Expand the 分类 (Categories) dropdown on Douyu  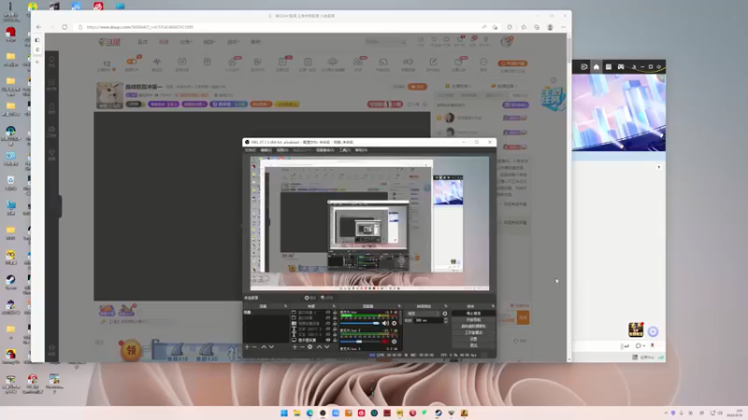pos(185,42)
